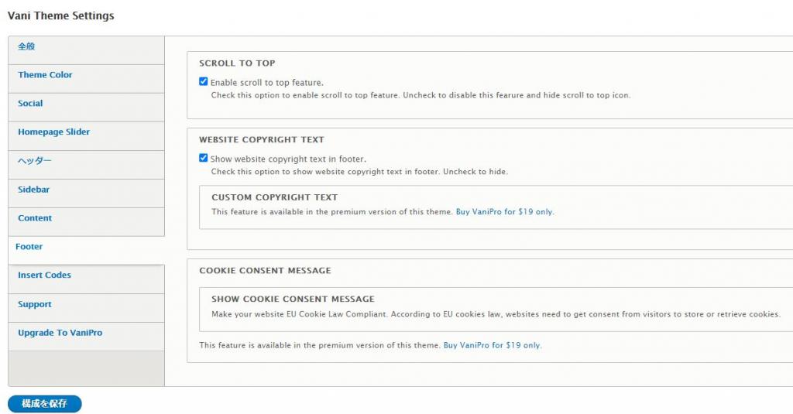Select the Footer tab

click(x=86, y=250)
